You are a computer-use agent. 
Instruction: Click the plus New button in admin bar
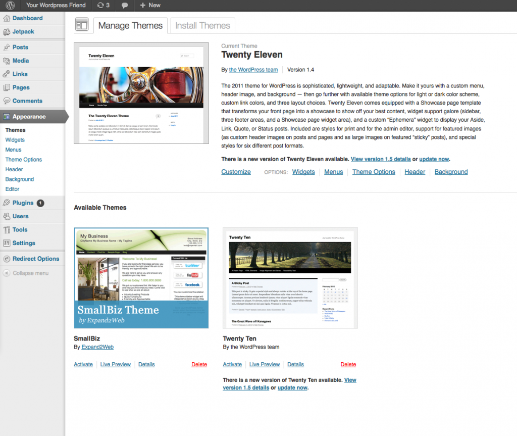pyautogui.click(x=150, y=5)
